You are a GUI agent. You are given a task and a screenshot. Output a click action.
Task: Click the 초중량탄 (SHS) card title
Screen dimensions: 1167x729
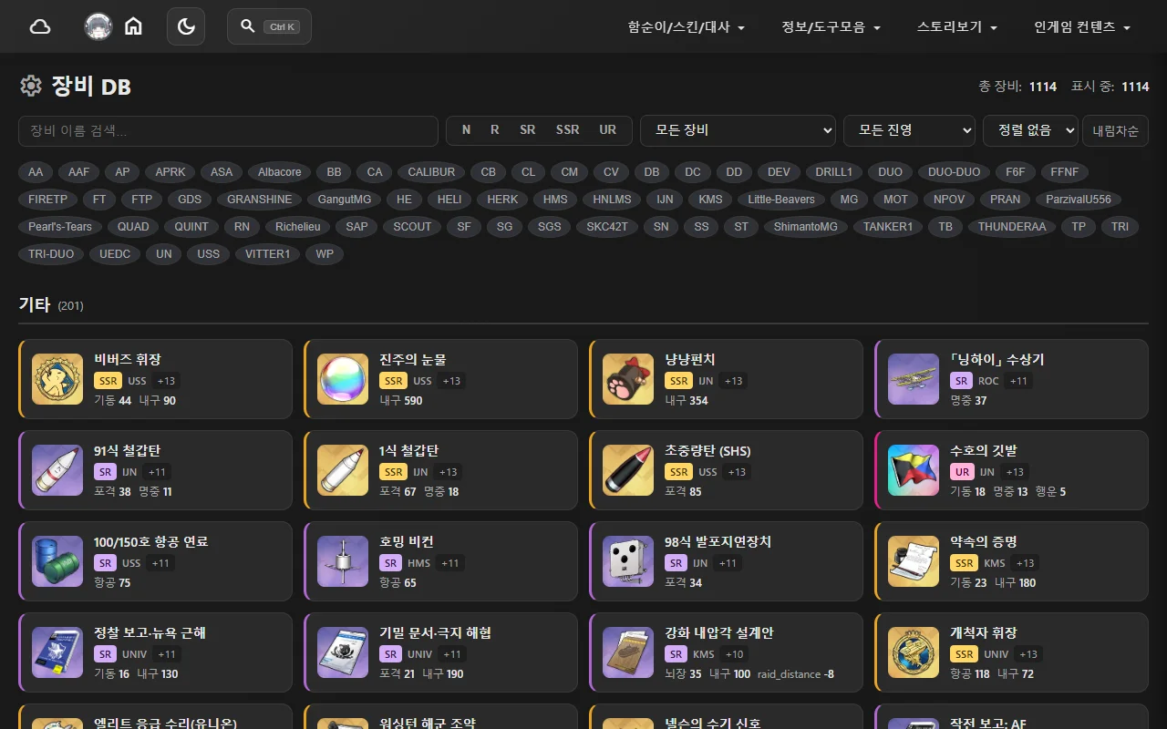pos(707,450)
